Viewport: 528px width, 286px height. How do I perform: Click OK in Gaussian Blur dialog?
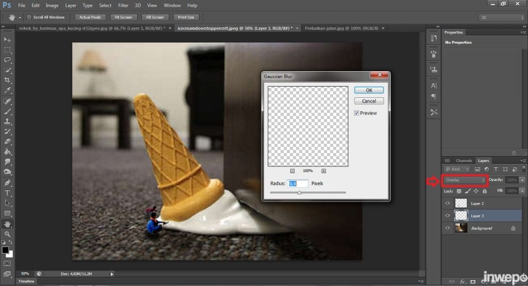click(x=369, y=90)
